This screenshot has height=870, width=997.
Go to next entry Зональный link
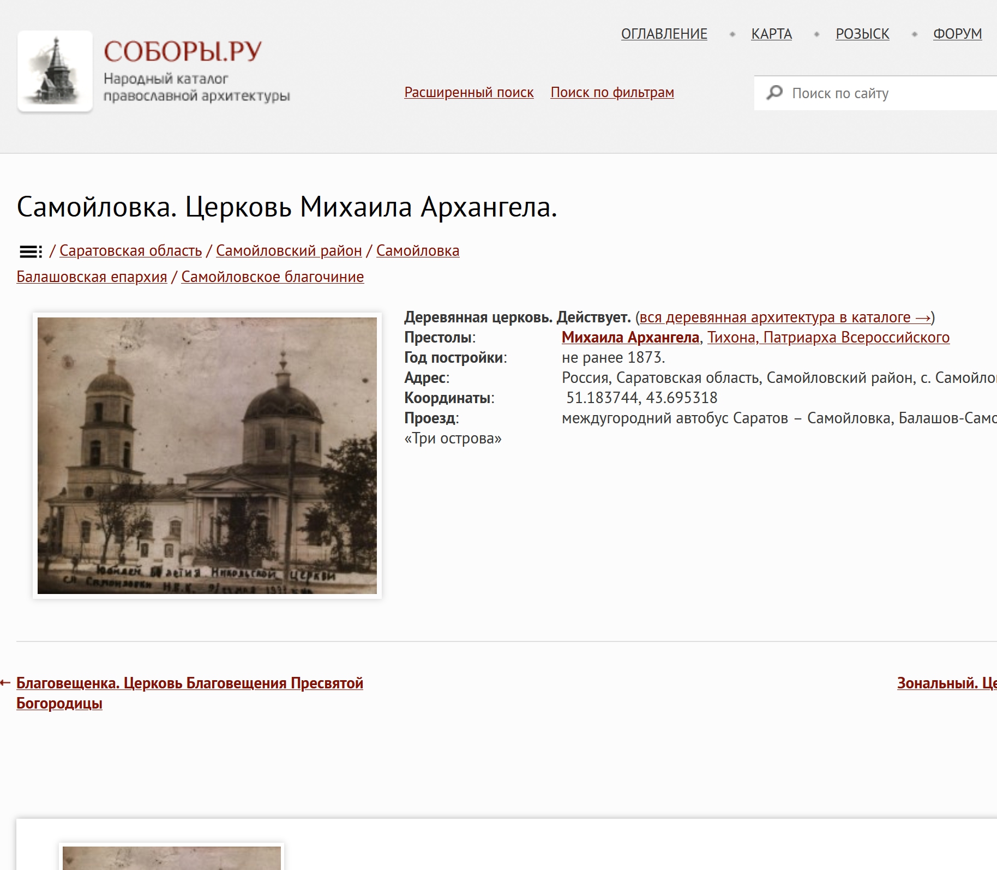point(947,683)
